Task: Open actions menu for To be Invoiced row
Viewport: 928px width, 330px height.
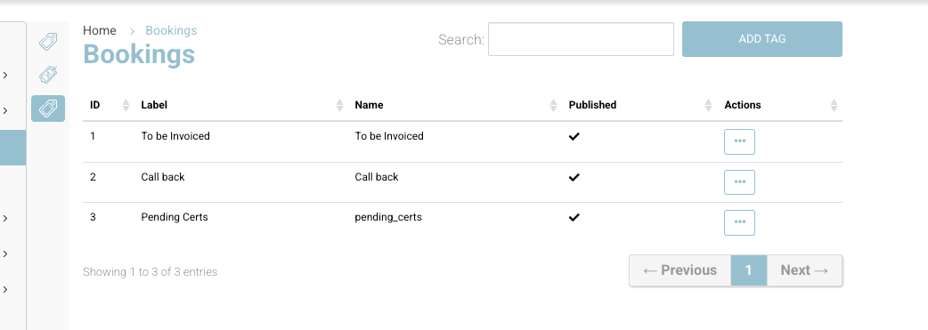Action: (739, 141)
